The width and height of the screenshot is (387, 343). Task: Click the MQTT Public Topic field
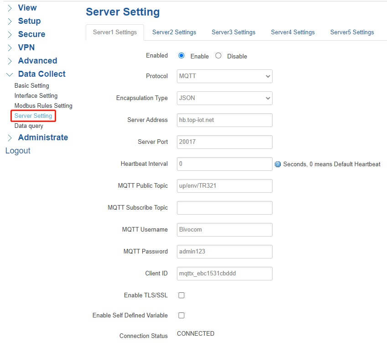[225, 186]
